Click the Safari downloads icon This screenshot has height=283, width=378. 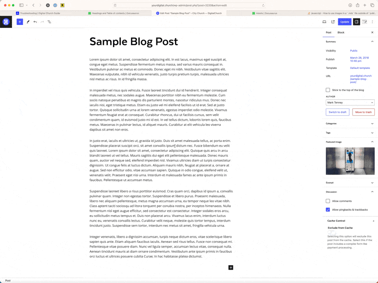[350, 5]
